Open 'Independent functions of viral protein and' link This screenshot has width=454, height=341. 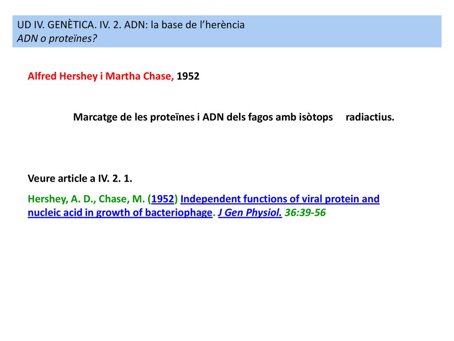[x=280, y=199]
